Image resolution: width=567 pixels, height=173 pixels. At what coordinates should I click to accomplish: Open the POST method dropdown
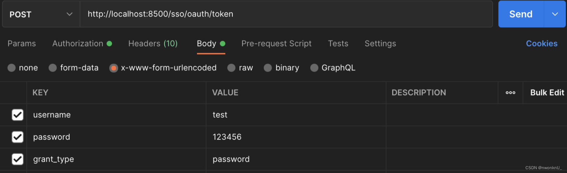(x=41, y=14)
